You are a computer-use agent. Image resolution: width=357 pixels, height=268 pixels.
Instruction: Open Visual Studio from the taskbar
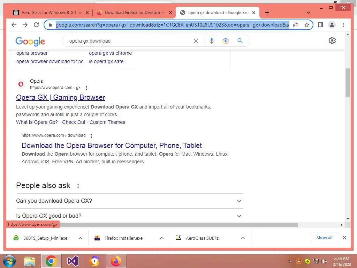click(x=73, y=261)
